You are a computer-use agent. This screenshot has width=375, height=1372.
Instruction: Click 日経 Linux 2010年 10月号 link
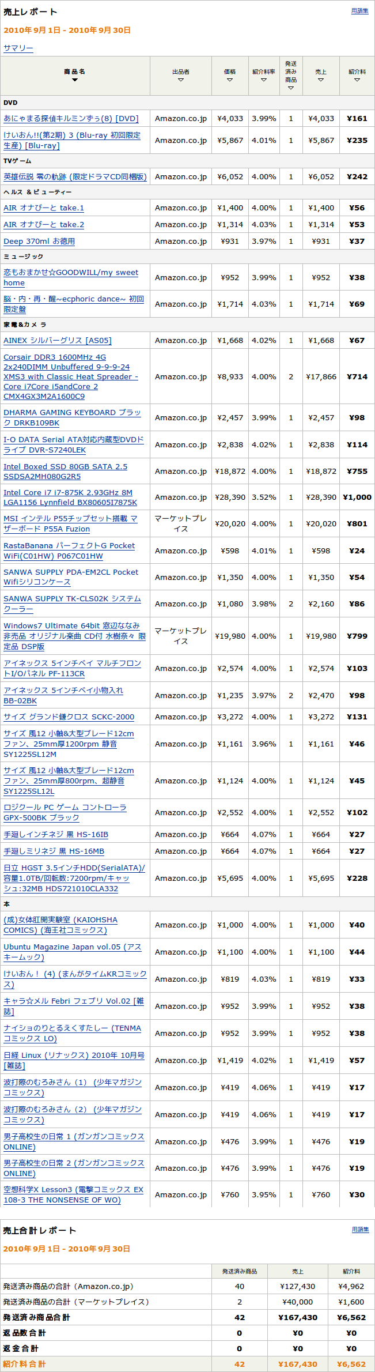pos(74,1060)
